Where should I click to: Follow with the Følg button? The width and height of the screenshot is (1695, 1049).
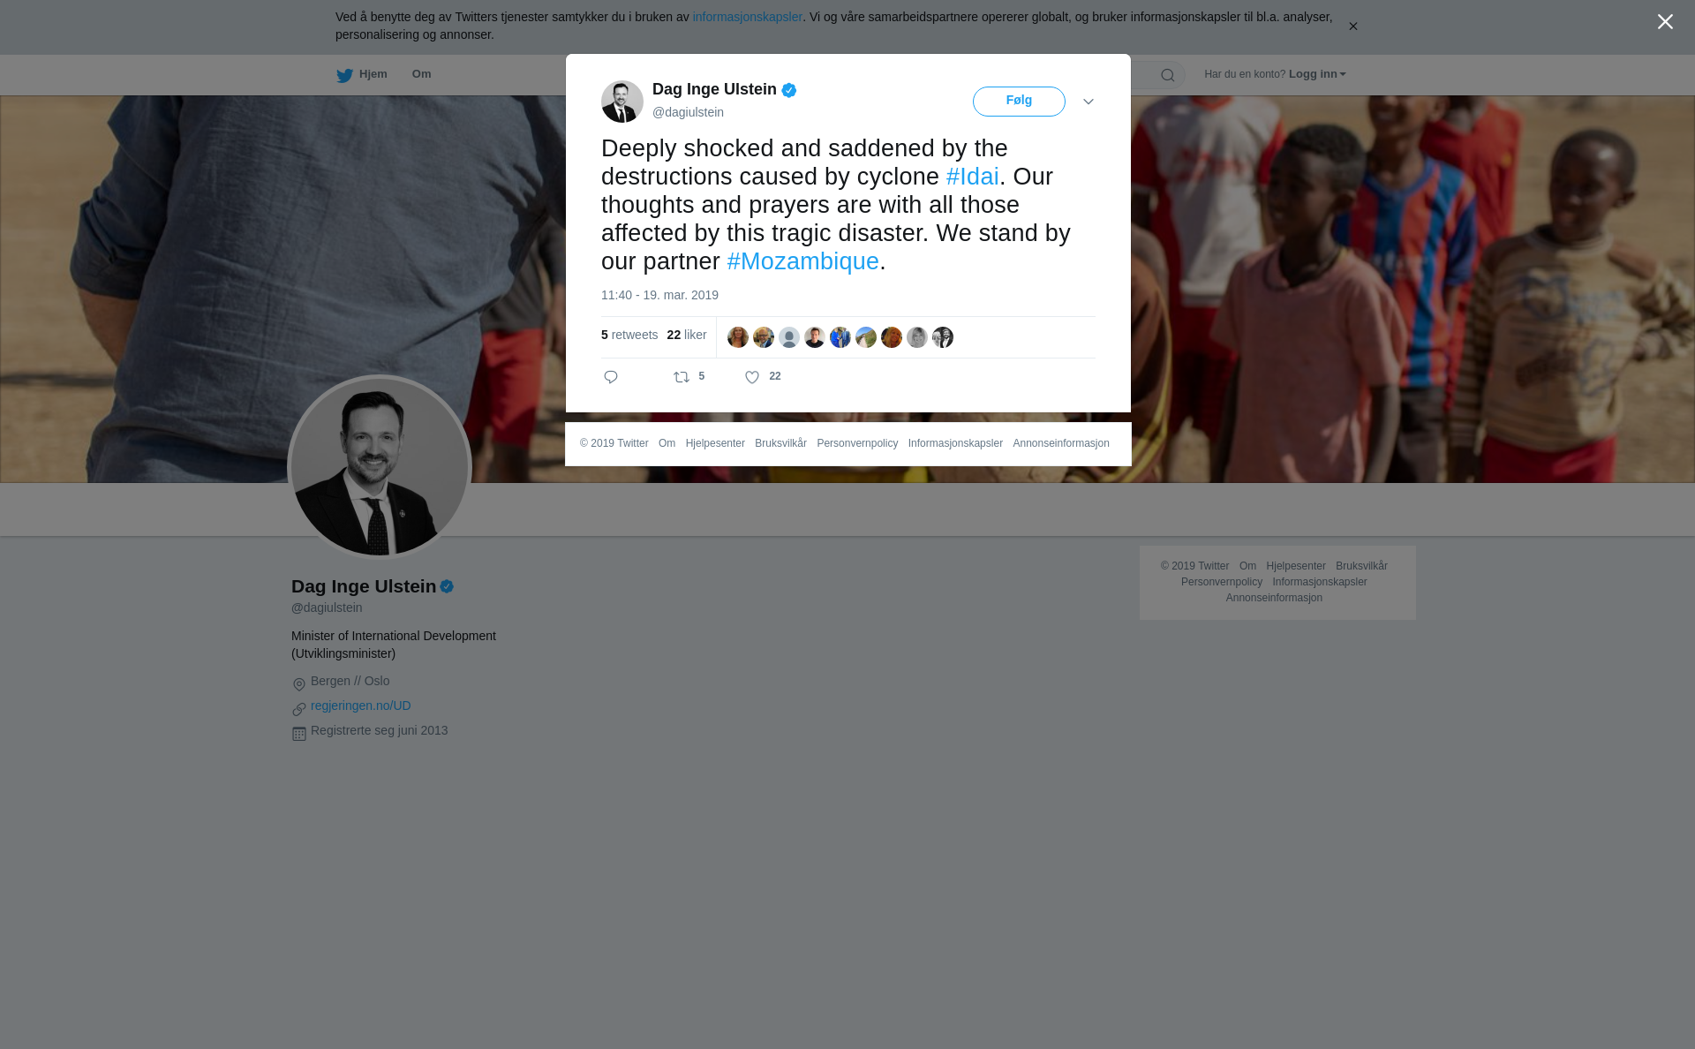point(1019,102)
